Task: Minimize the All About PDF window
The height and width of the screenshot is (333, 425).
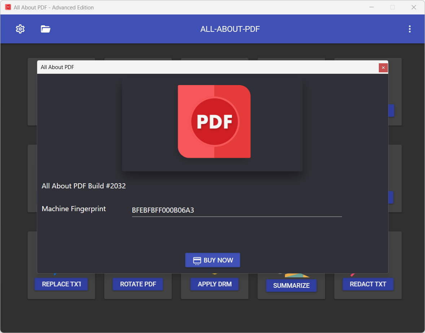Action: point(372,7)
